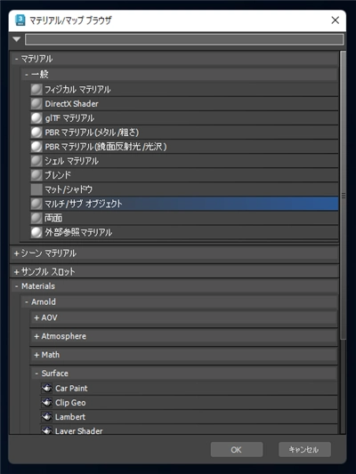Select PBR マテリアル (鏡面反射光/光沢) text
The height and width of the screenshot is (474, 356).
point(106,147)
